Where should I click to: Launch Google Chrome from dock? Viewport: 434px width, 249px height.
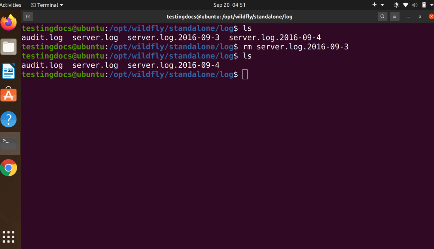[9, 168]
